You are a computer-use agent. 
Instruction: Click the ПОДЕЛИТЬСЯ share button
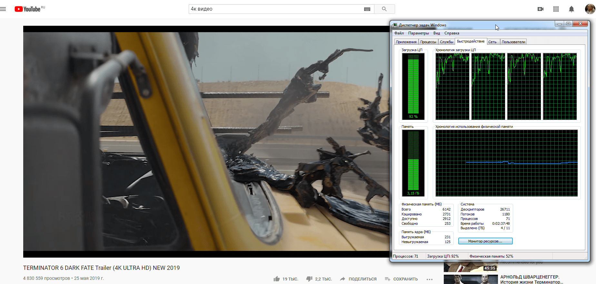coord(358,279)
